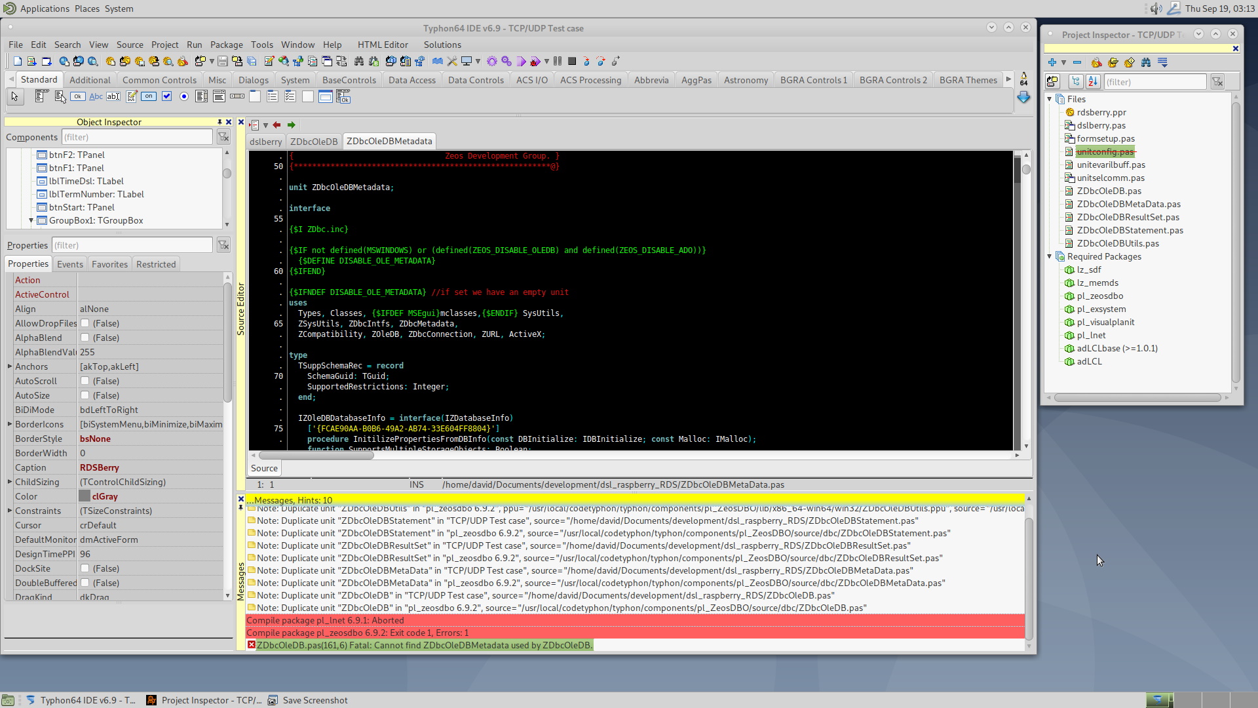Toggle AllowDropFiles checkbox
Screen dimensions: 1258x708
(85, 323)
